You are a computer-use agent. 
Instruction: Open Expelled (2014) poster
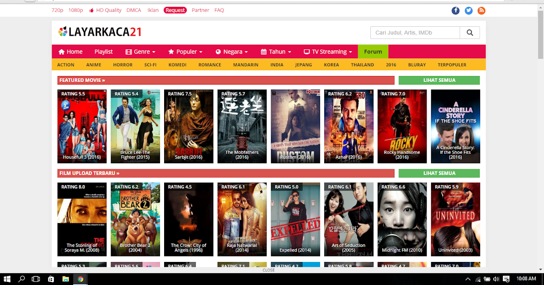point(295,219)
